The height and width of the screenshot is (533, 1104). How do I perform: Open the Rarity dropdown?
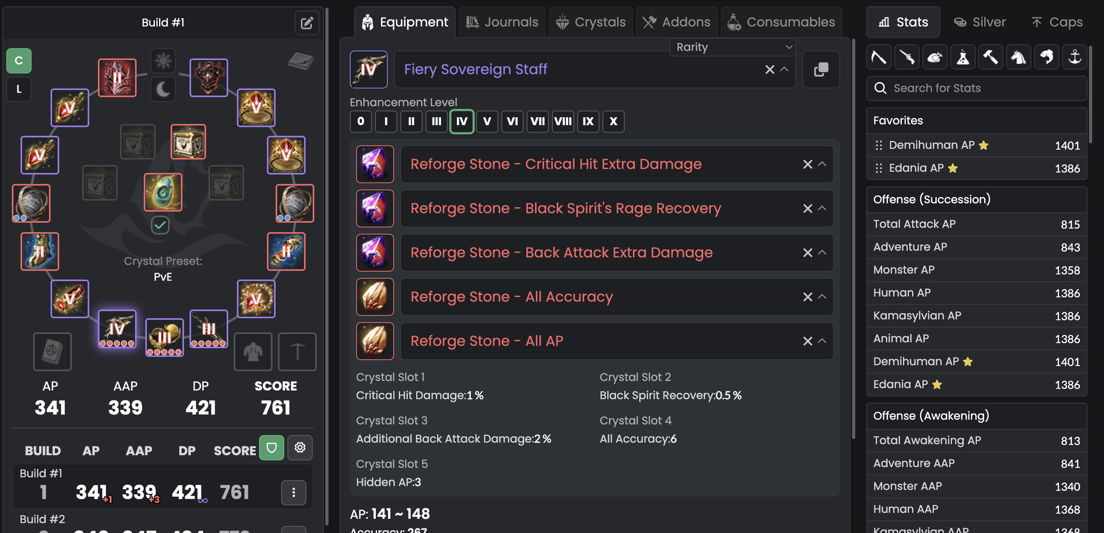coord(732,47)
